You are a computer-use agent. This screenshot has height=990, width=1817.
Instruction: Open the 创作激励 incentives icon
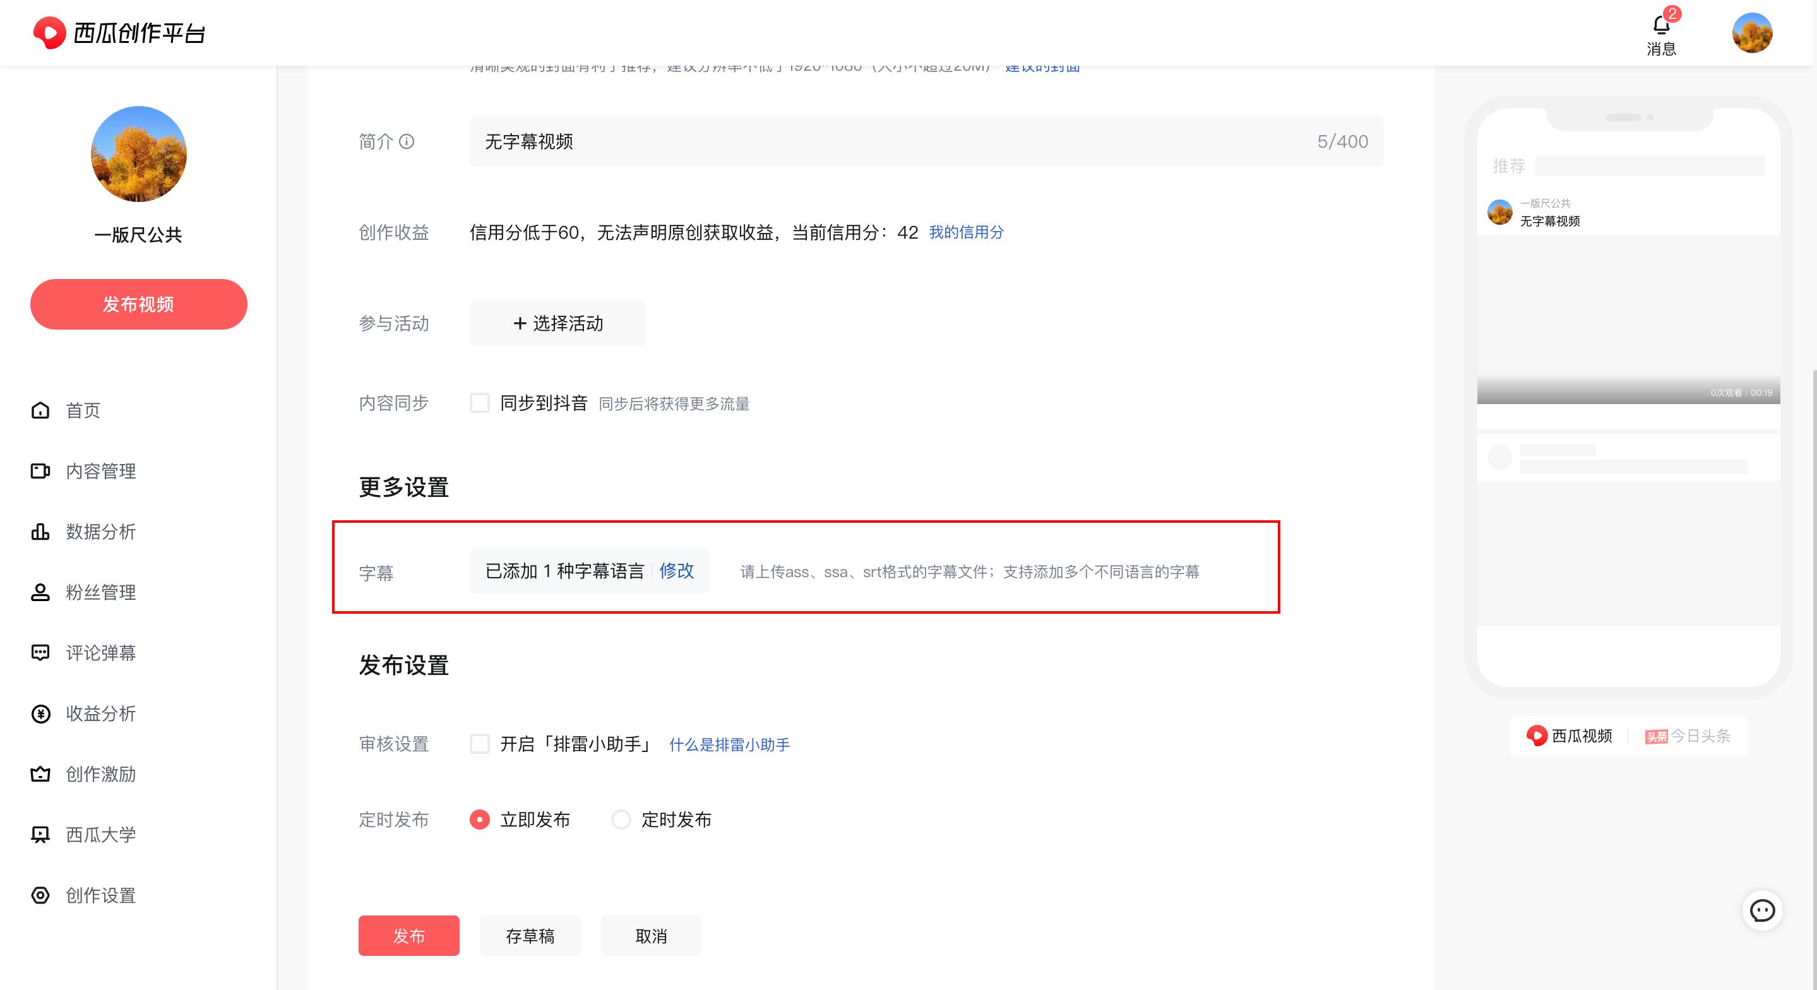tap(40, 774)
